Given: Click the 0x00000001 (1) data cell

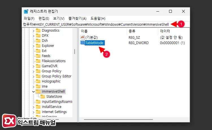Looking at the screenshot, I should tap(172, 43).
